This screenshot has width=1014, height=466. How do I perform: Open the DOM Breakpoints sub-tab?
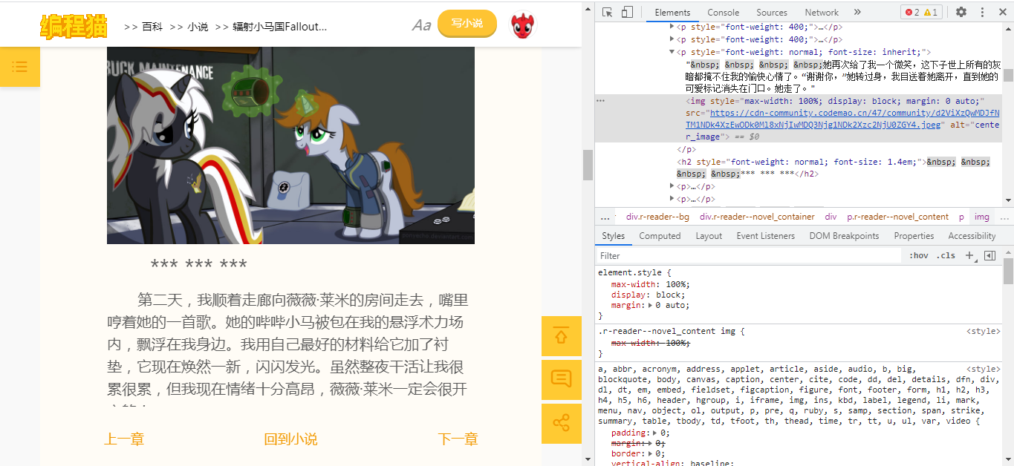coord(844,236)
